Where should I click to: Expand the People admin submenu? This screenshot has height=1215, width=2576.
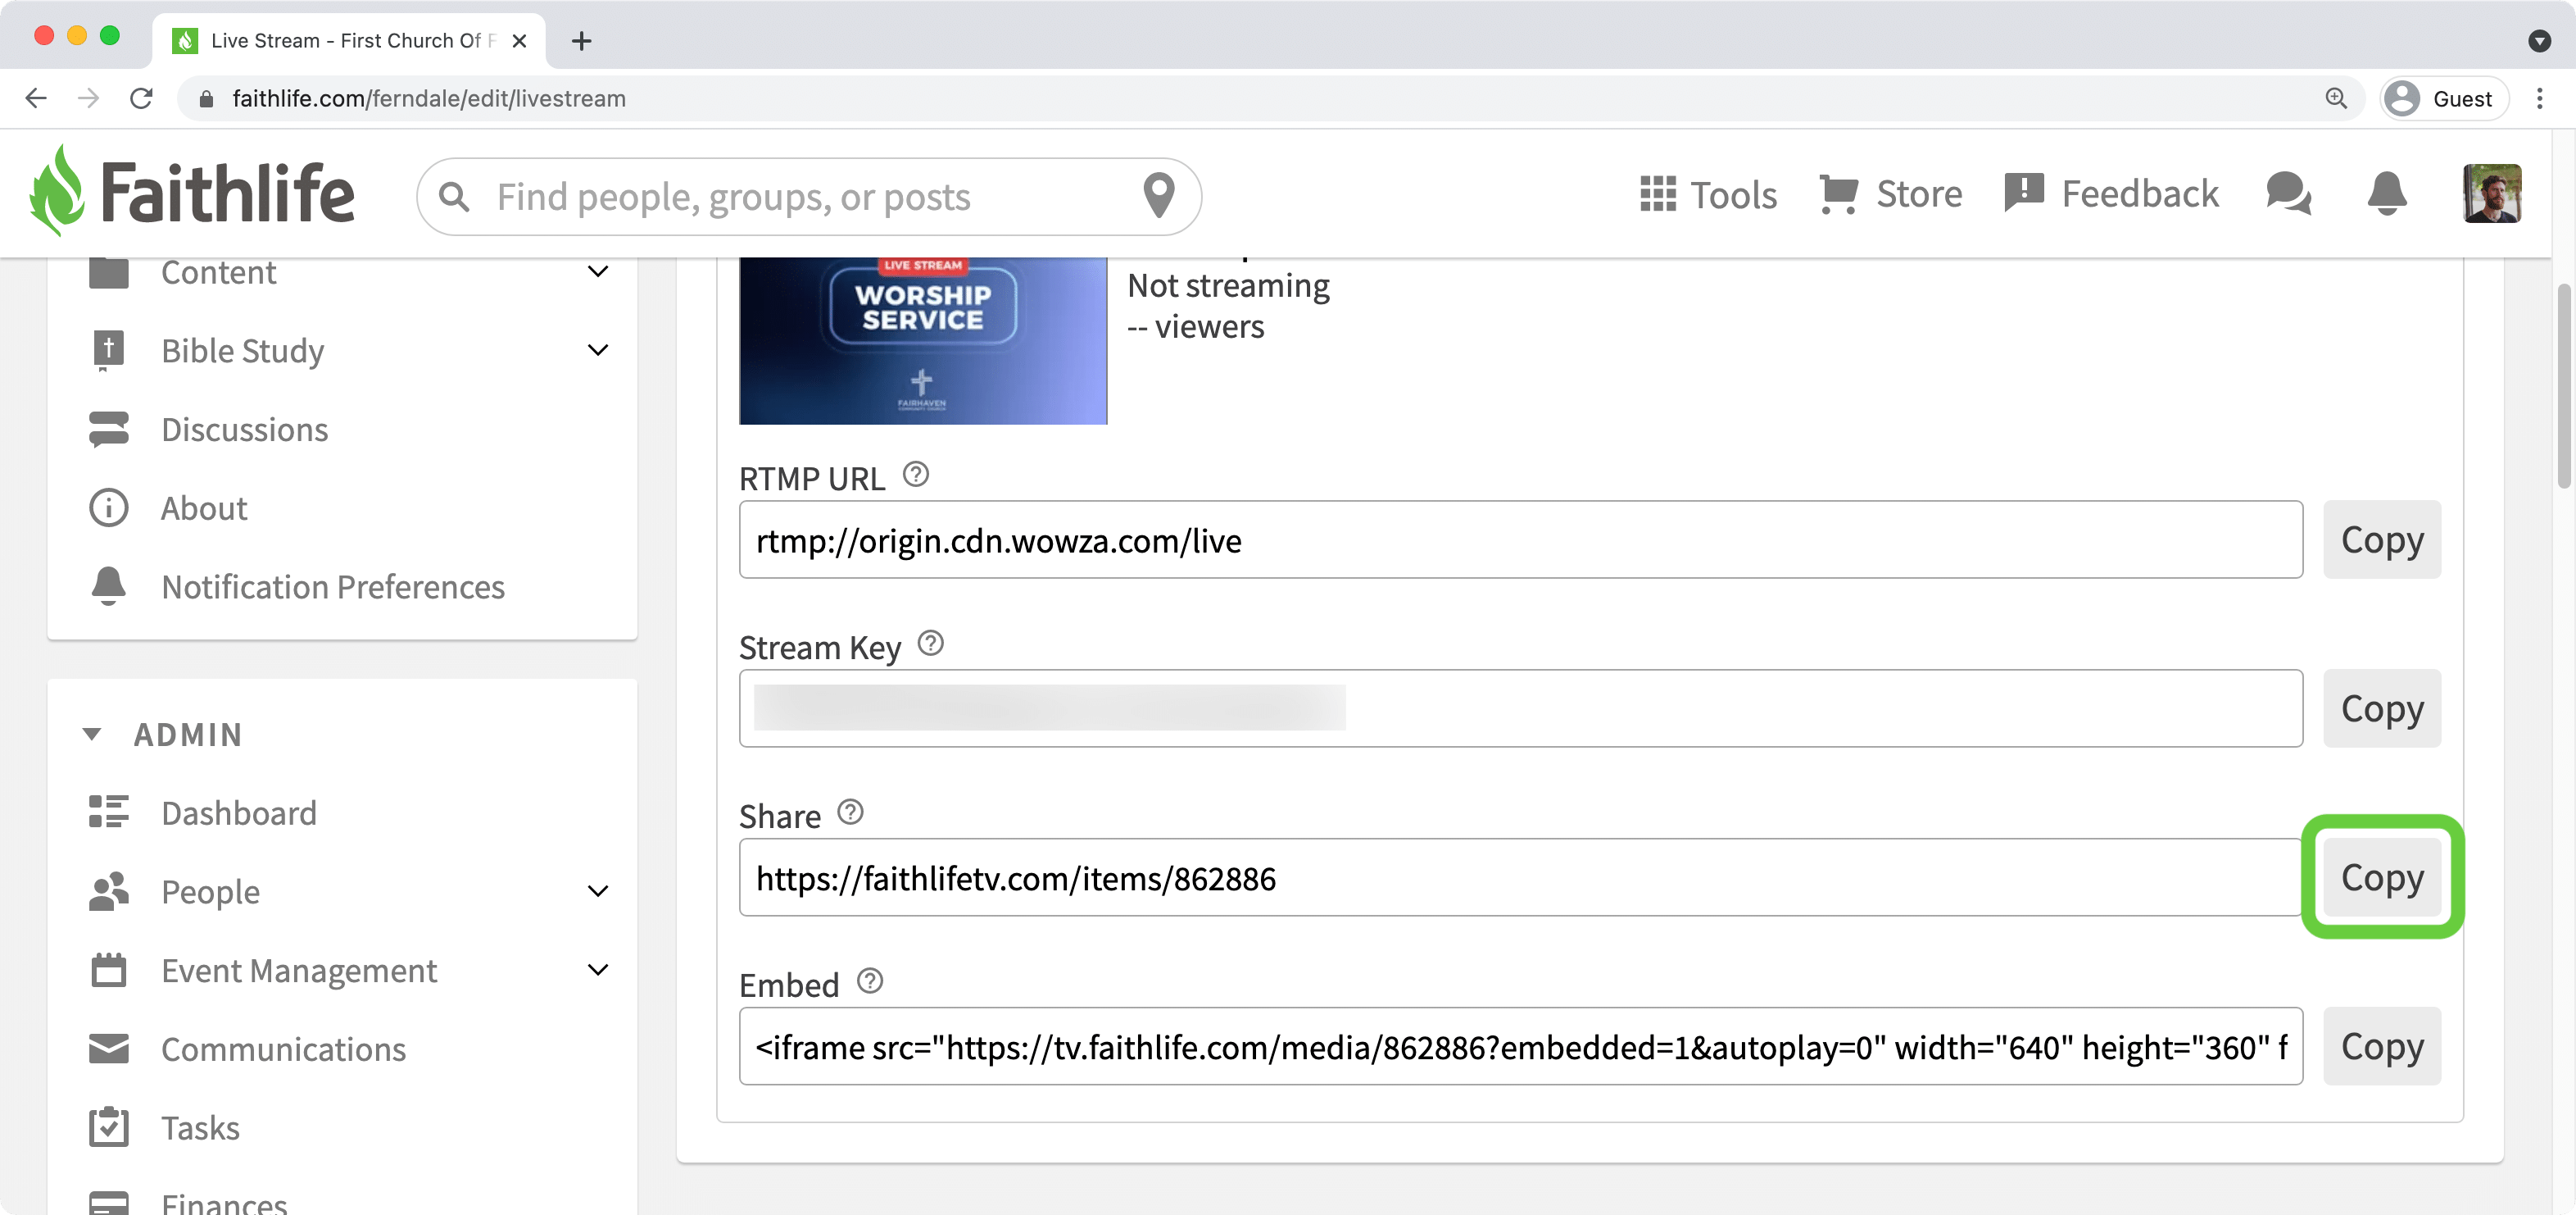click(597, 892)
